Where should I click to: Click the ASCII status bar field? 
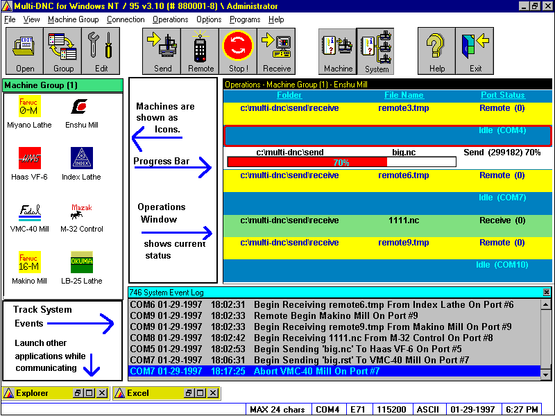point(428,410)
